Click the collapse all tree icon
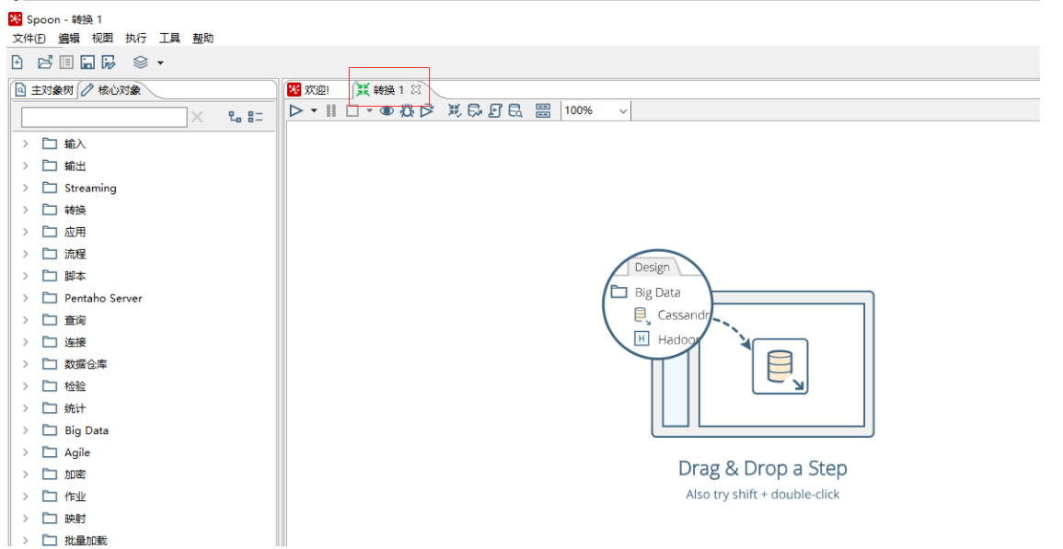1063x549 pixels. [x=255, y=118]
